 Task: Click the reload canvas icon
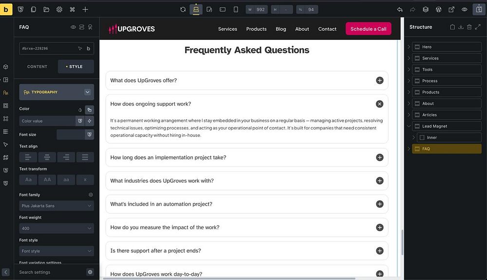pyautogui.click(x=183, y=10)
